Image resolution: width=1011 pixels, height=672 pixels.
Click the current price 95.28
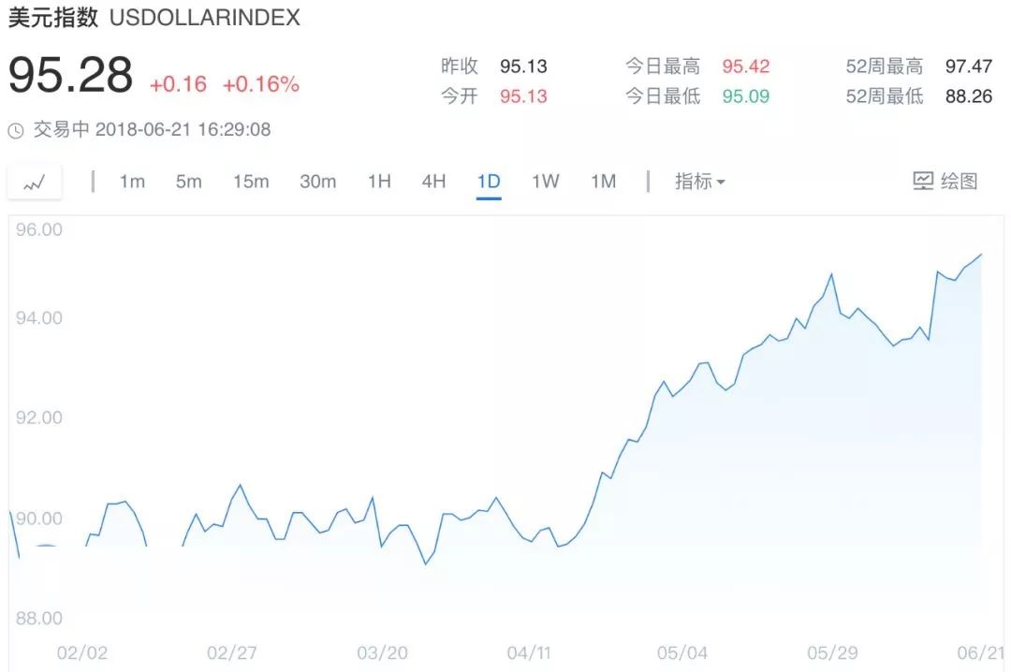click(70, 75)
